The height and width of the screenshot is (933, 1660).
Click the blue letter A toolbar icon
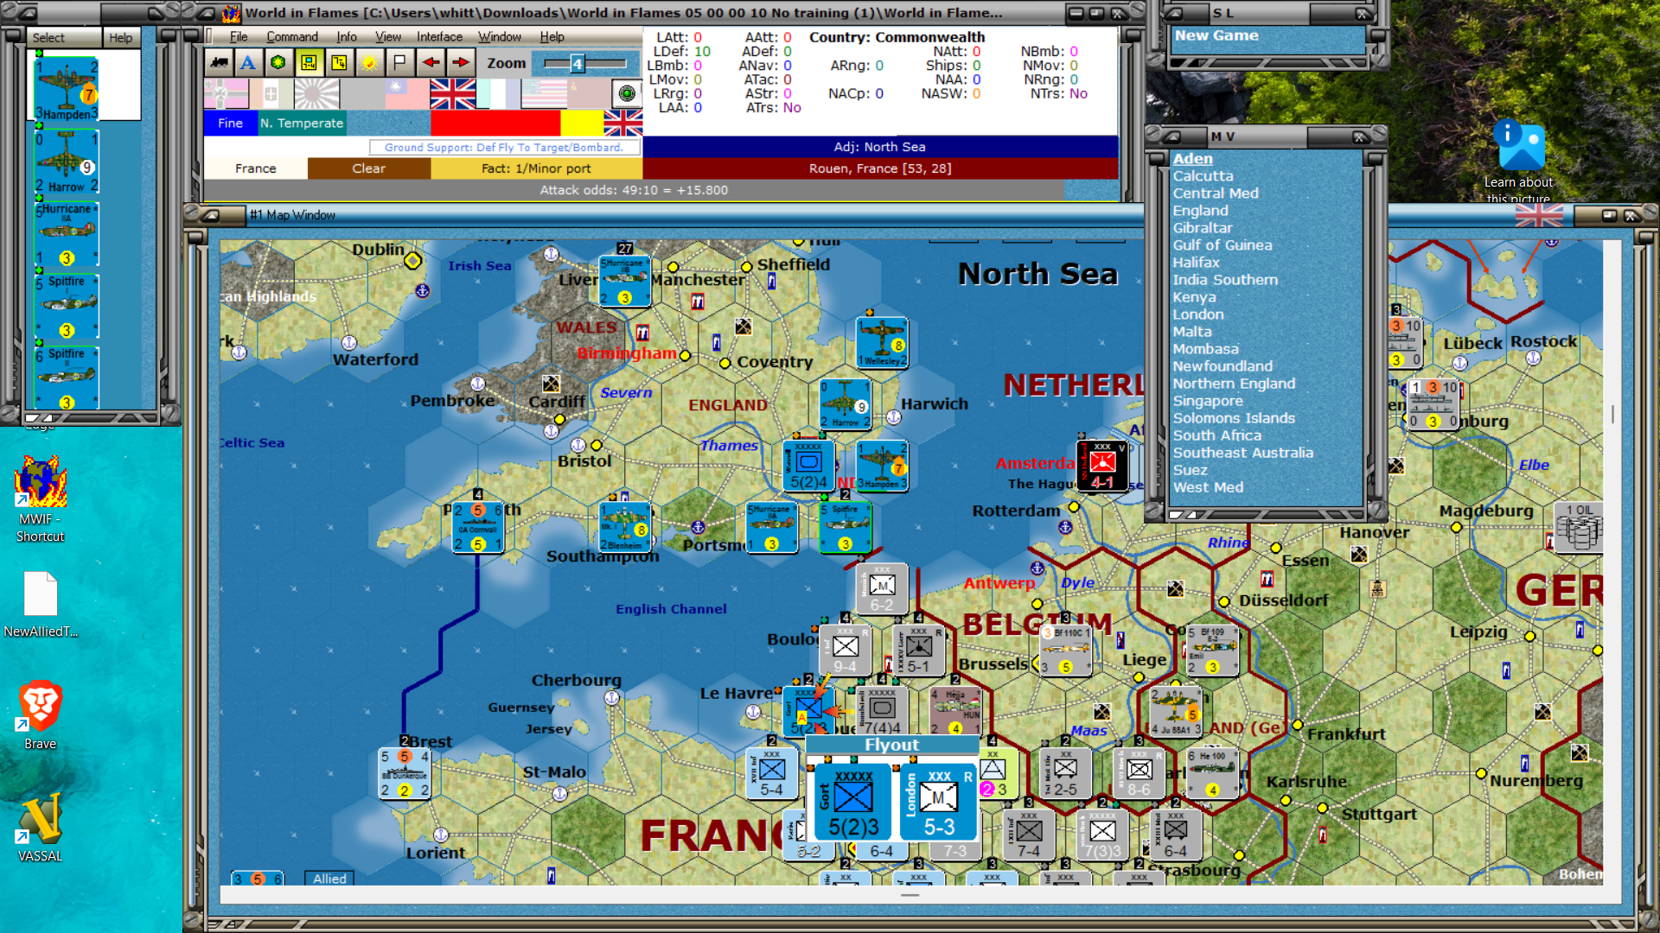pos(248,62)
